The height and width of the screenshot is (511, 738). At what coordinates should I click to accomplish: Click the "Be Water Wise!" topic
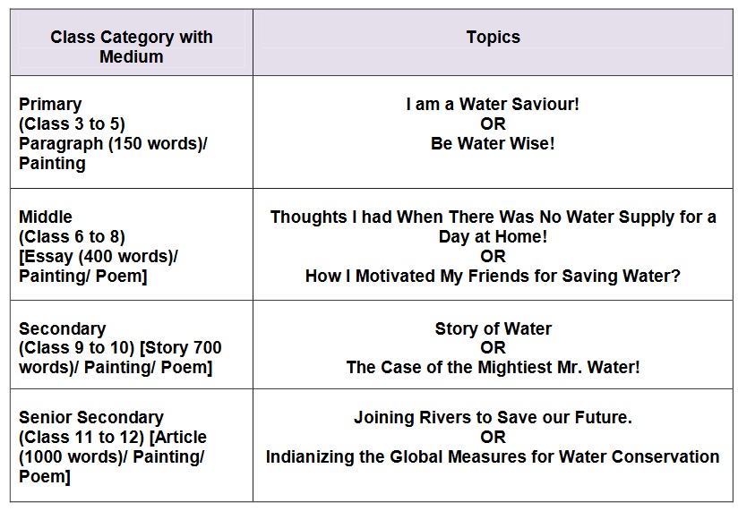point(493,144)
